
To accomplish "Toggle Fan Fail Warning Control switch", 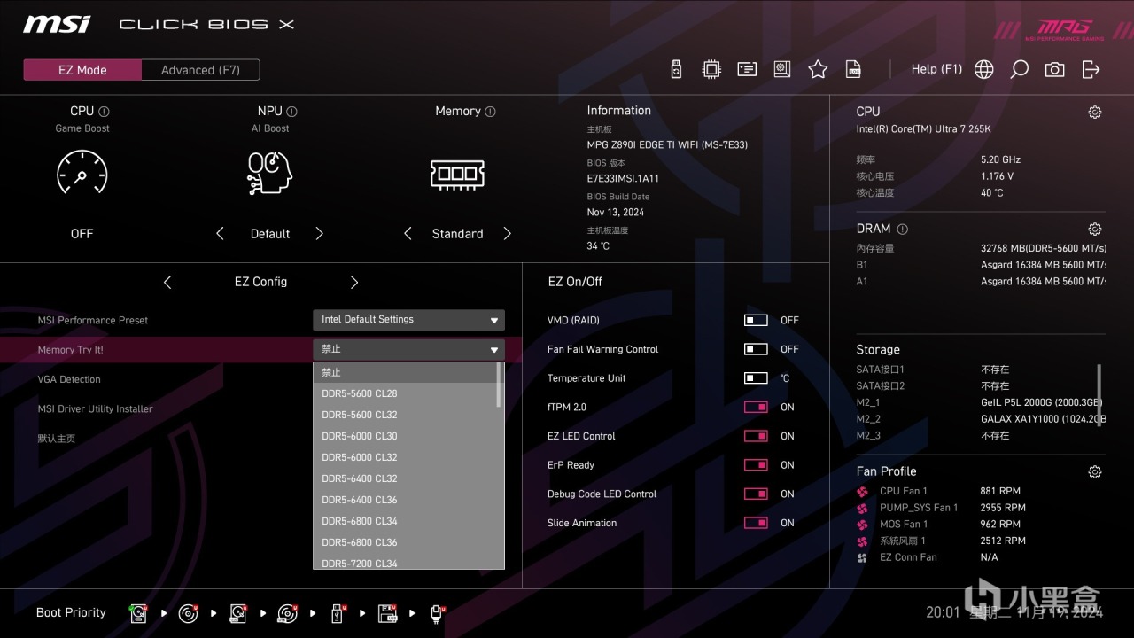I will coord(756,349).
